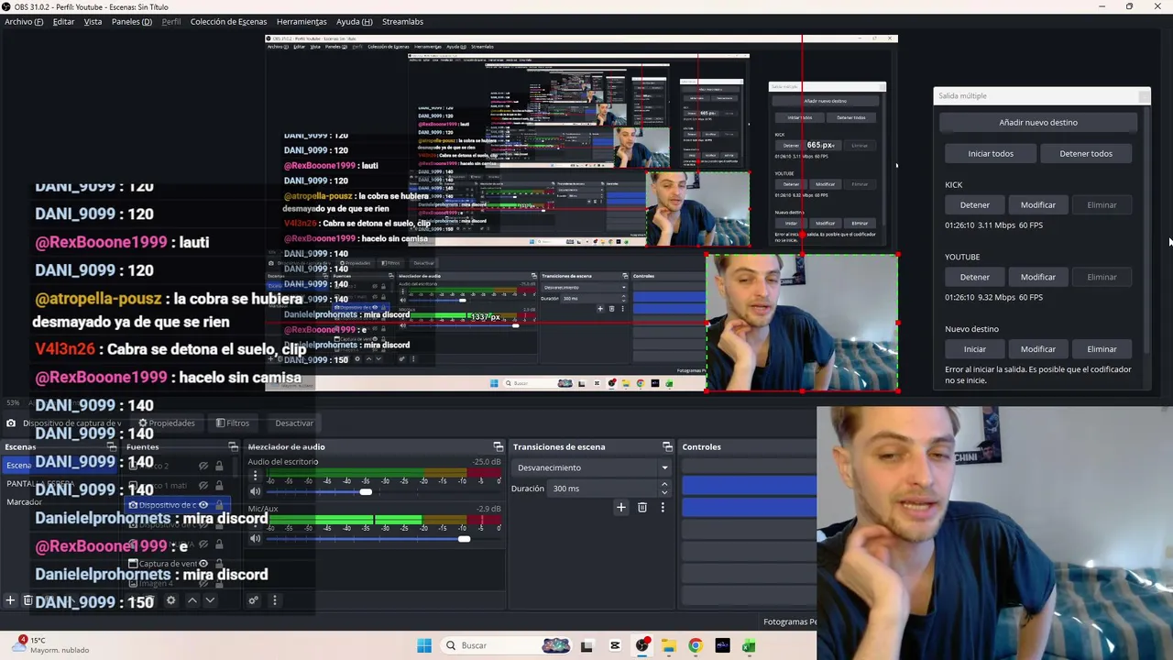Open Windows Start menu
This screenshot has width=1173, height=660.
[x=423, y=645]
